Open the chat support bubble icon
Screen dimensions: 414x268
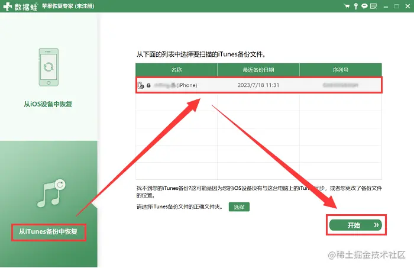[x=364, y=6]
